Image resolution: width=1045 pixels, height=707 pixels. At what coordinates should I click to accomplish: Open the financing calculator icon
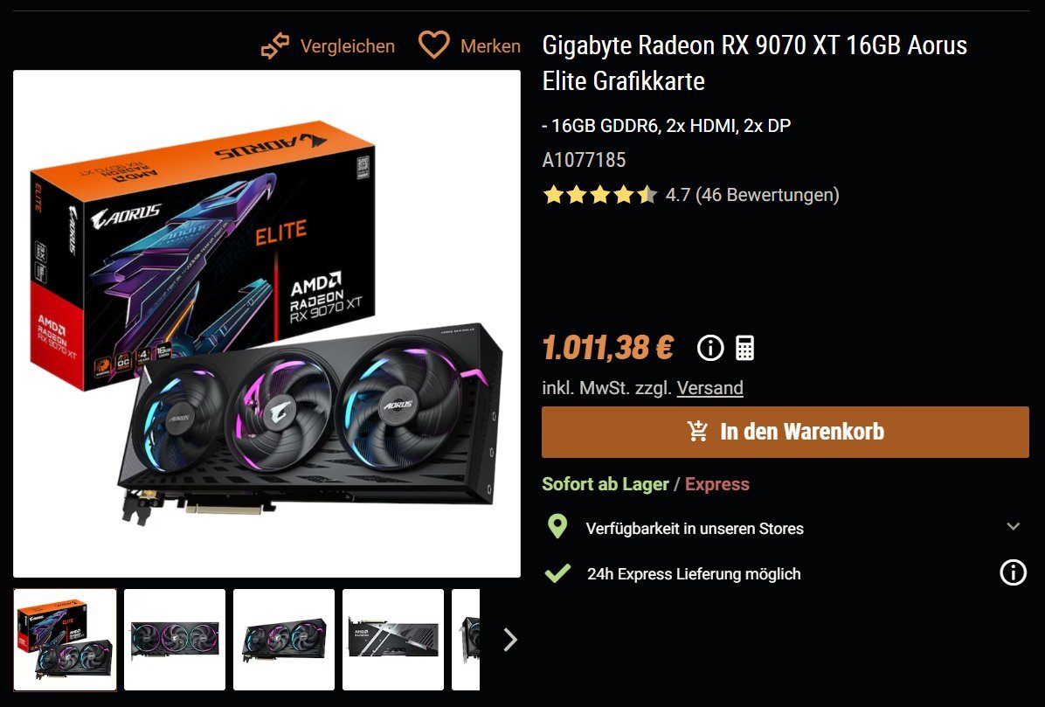745,348
